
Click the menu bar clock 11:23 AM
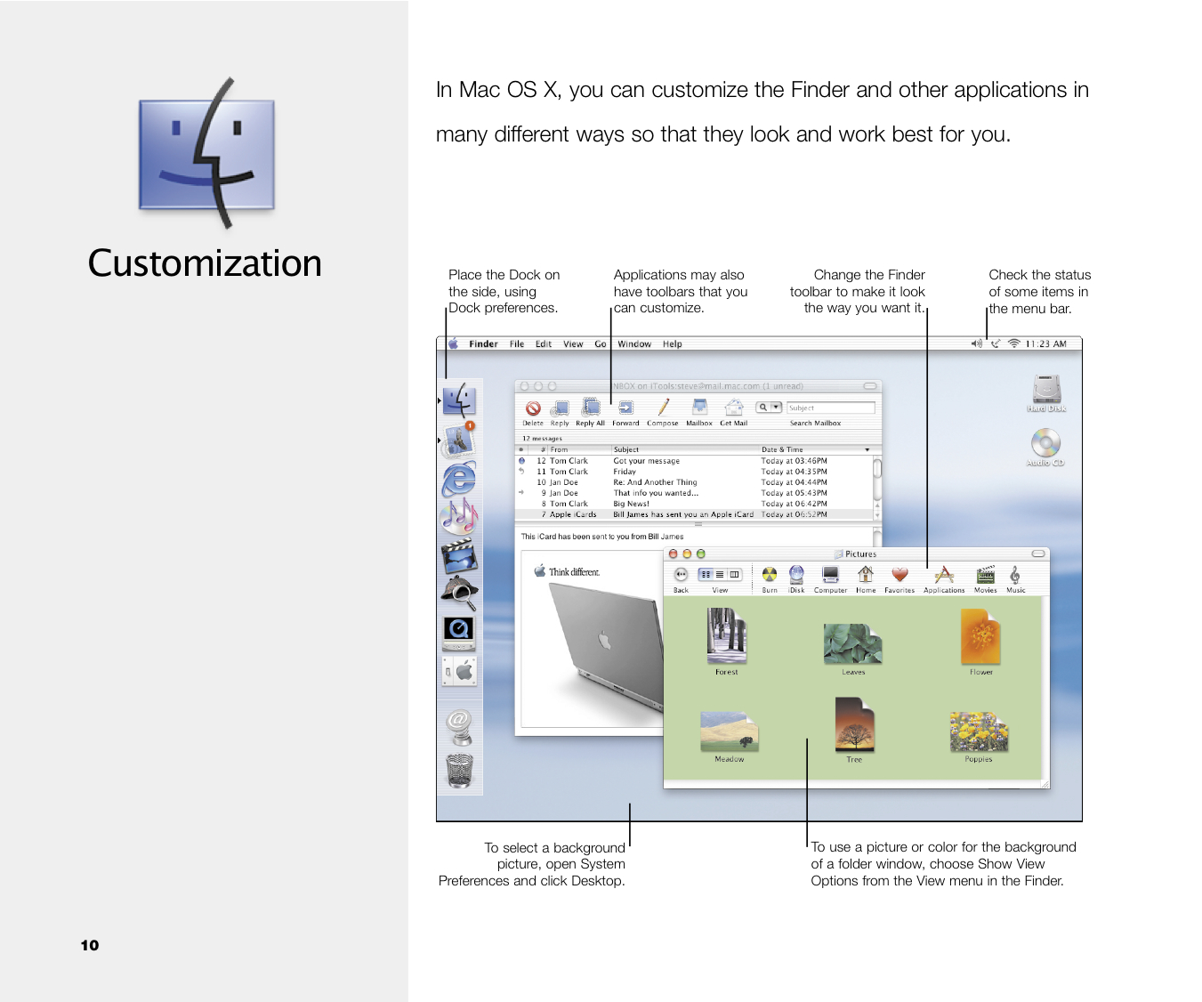[x=1046, y=343]
